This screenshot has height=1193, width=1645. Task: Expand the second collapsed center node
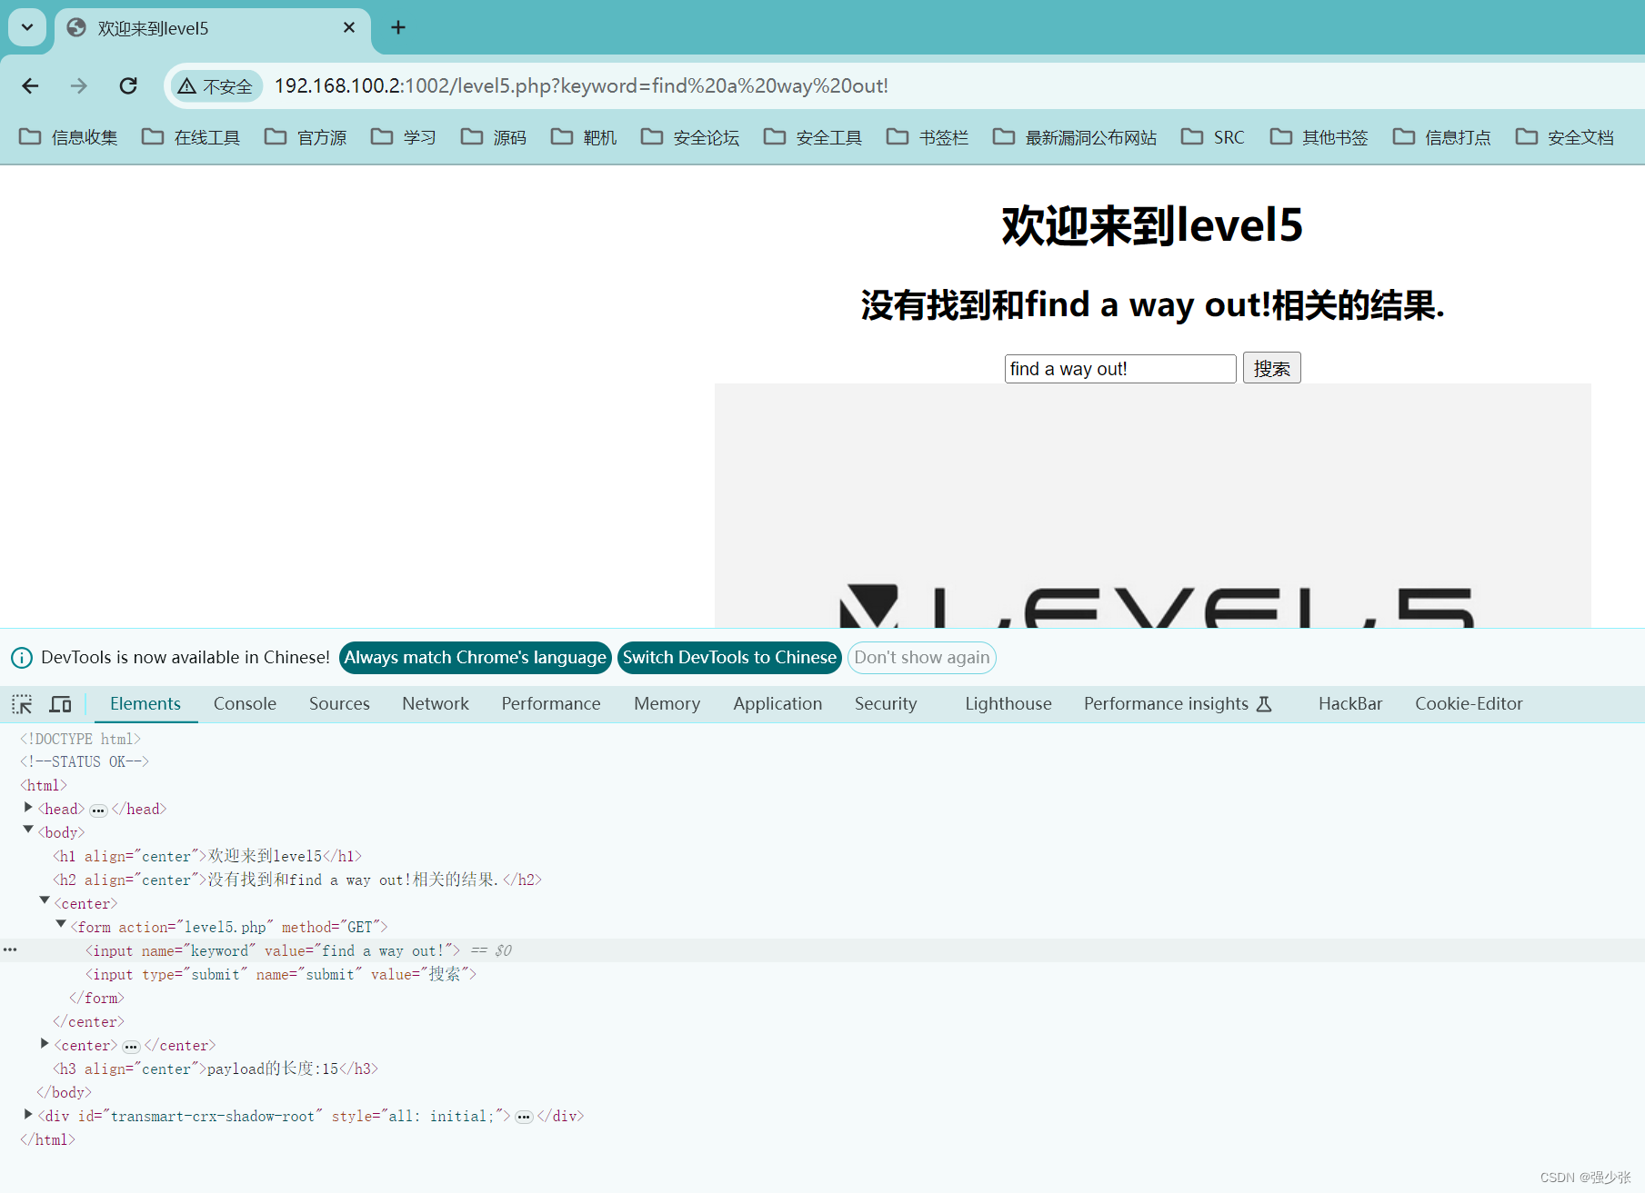(x=45, y=1044)
